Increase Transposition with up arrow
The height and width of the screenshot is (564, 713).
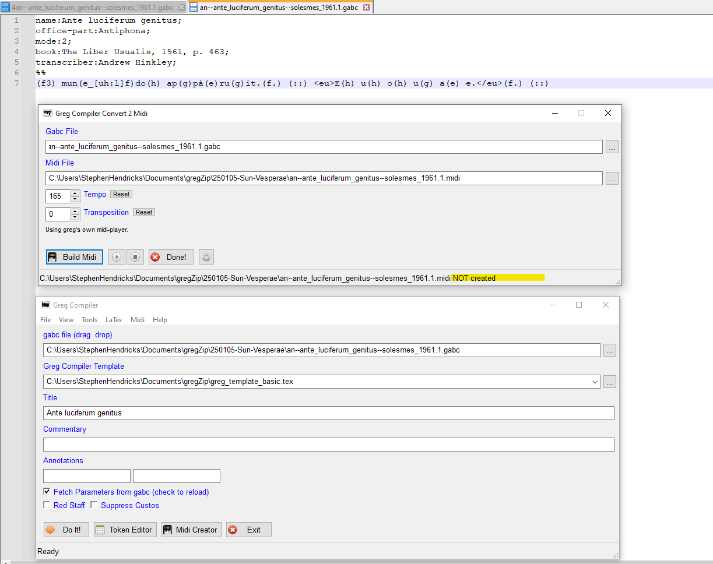pos(75,211)
